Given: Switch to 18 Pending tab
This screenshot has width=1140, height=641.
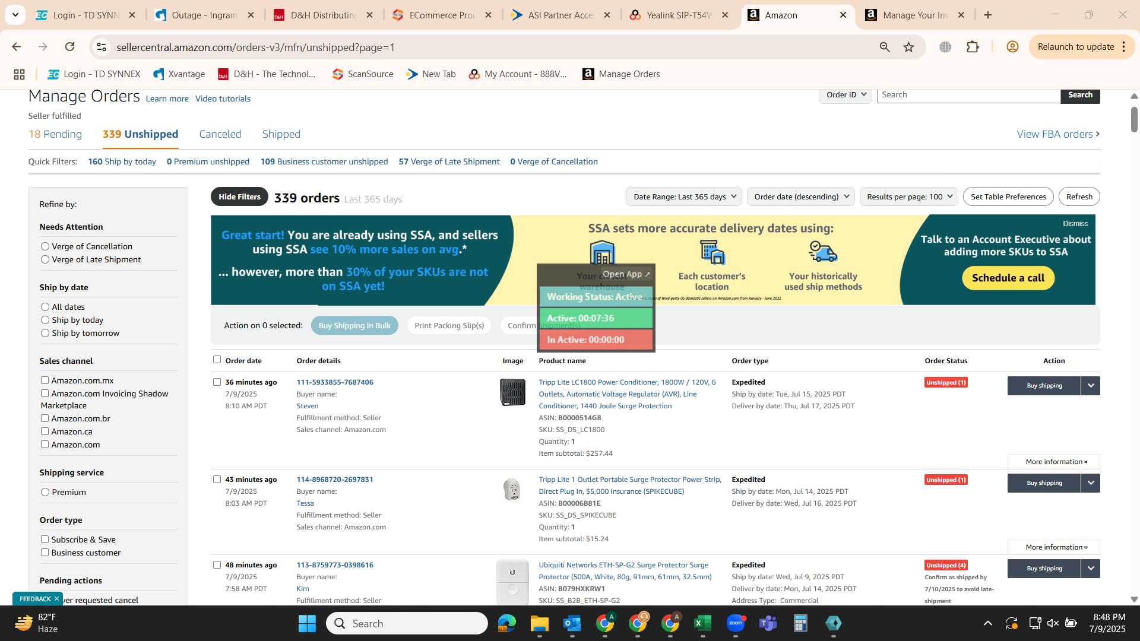Looking at the screenshot, I should pos(55,134).
